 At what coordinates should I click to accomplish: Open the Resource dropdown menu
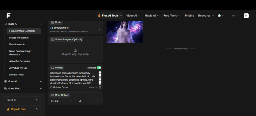point(206,16)
